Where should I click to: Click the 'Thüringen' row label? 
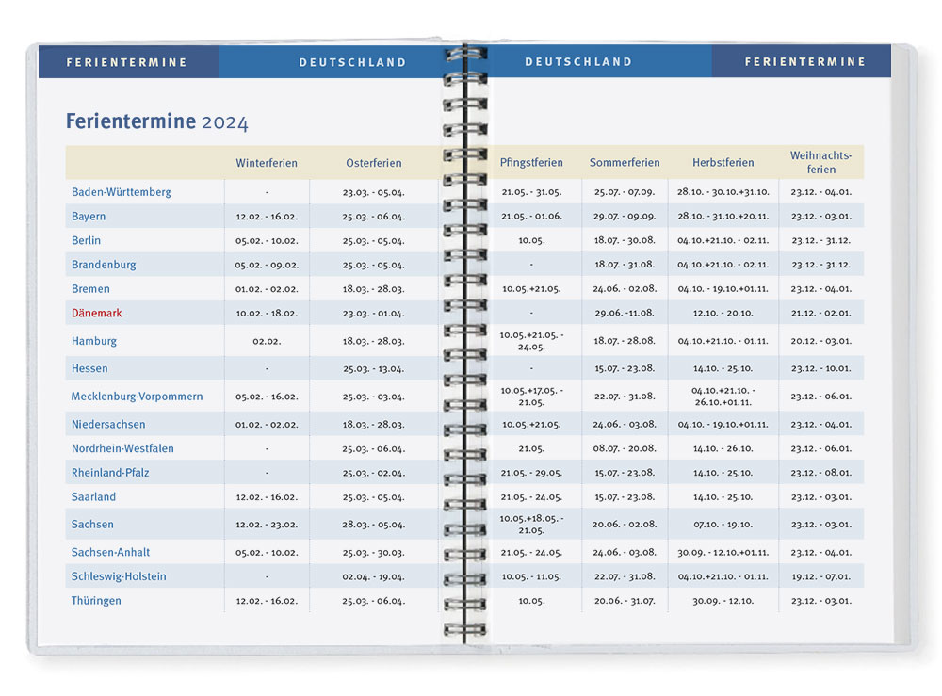click(x=96, y=601)
